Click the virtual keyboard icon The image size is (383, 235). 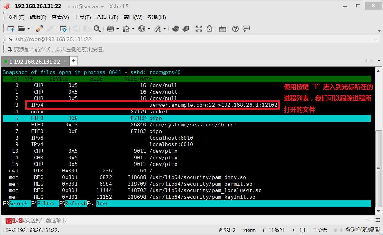pyautogui.click(x=222, y=29)
